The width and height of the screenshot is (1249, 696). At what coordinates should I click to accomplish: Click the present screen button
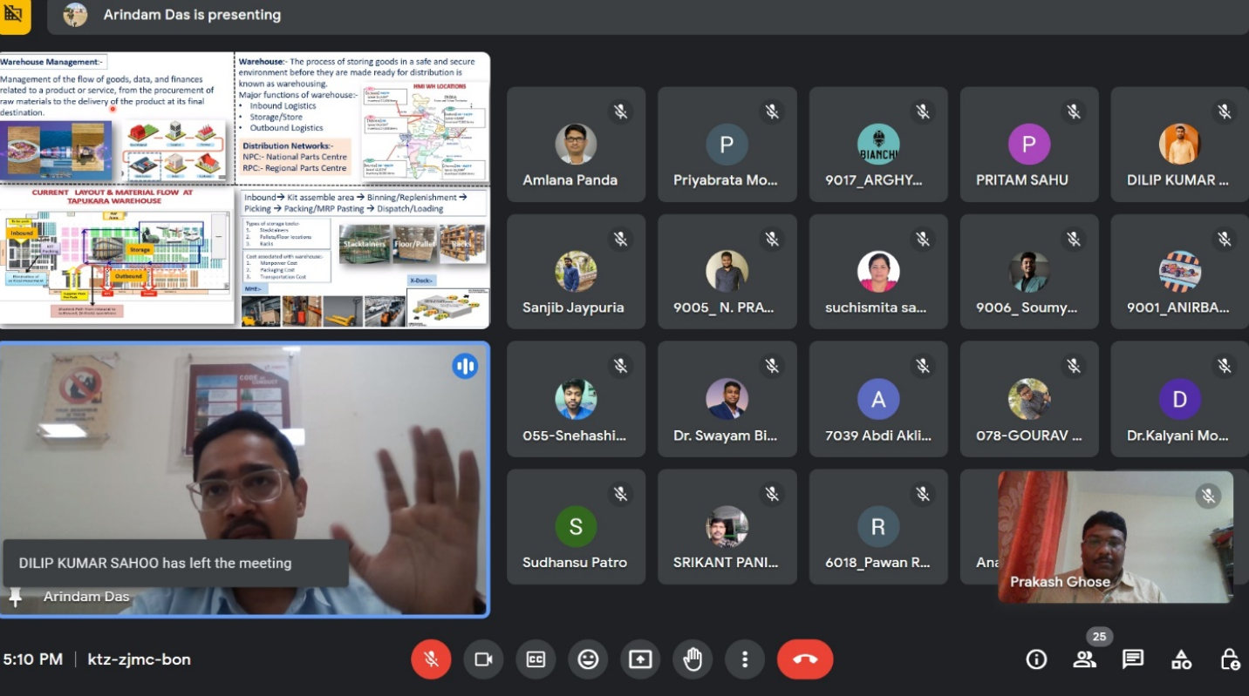640,659
